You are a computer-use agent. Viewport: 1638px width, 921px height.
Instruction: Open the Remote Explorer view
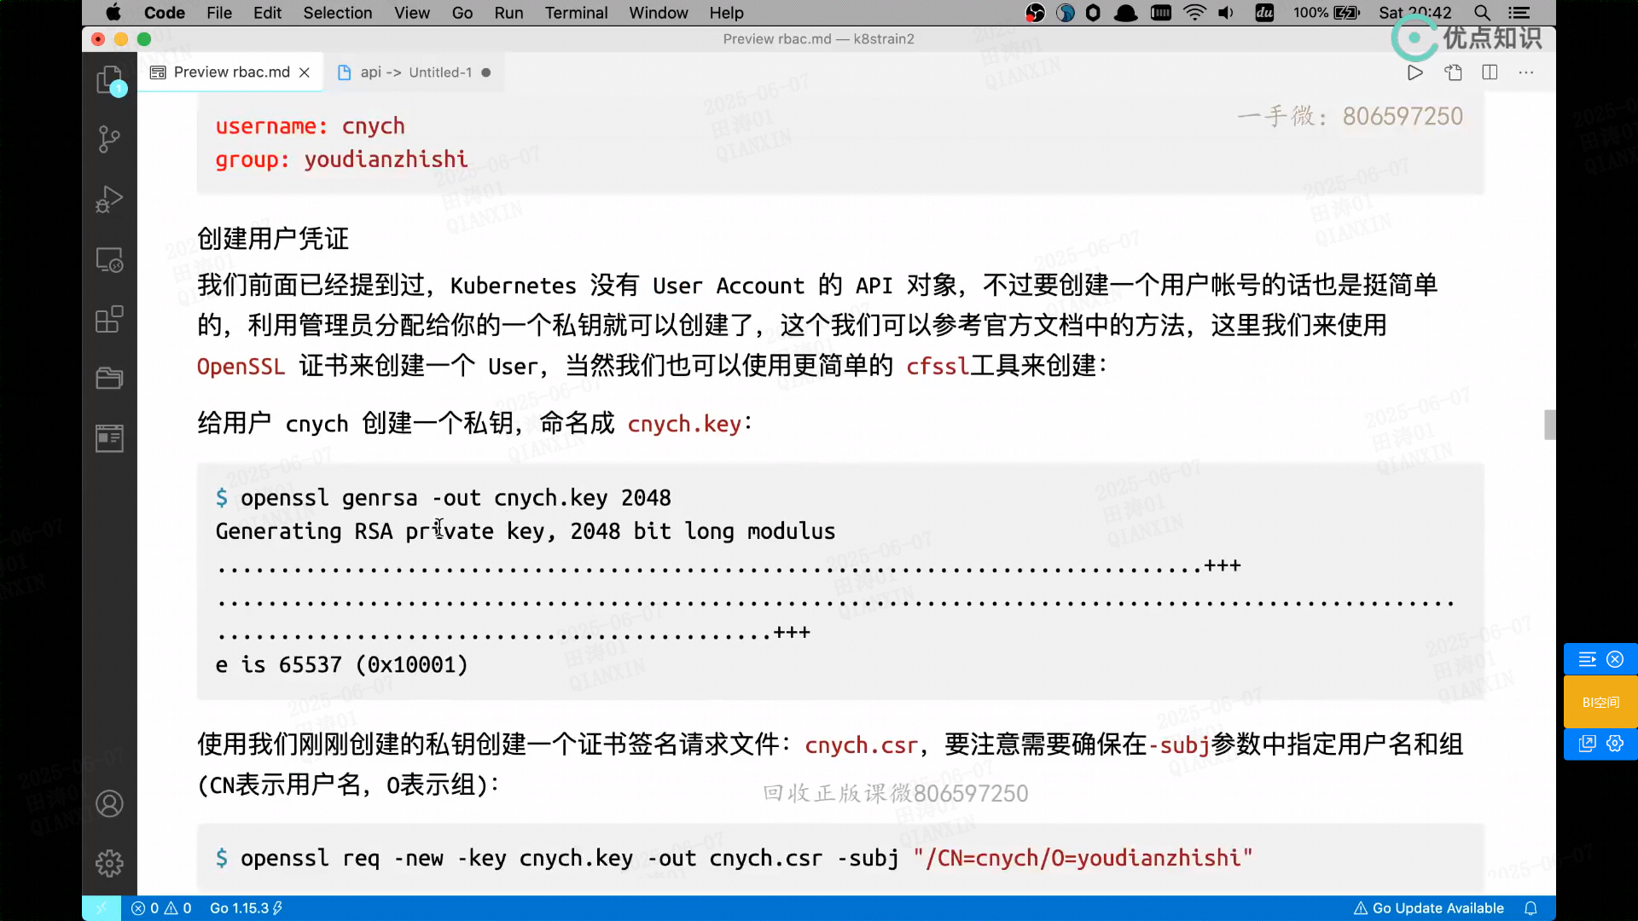[x=109, y=259]
